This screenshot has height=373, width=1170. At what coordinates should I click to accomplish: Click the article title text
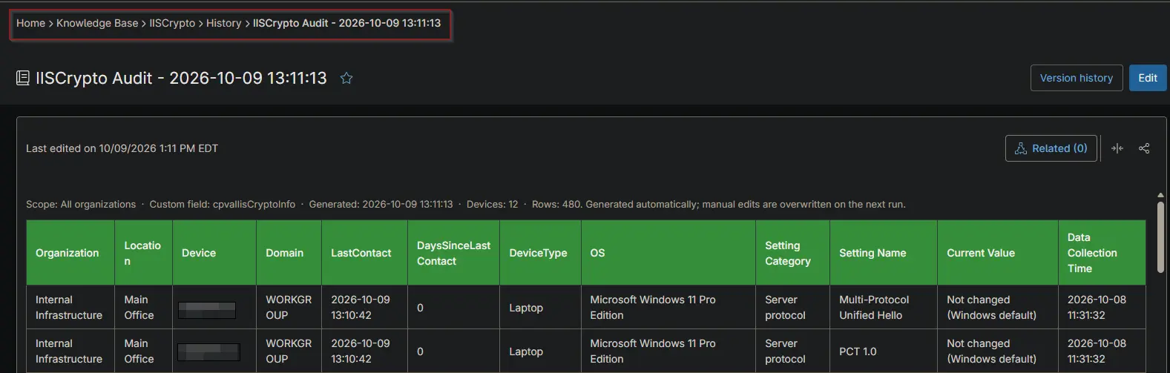point(181,78)
